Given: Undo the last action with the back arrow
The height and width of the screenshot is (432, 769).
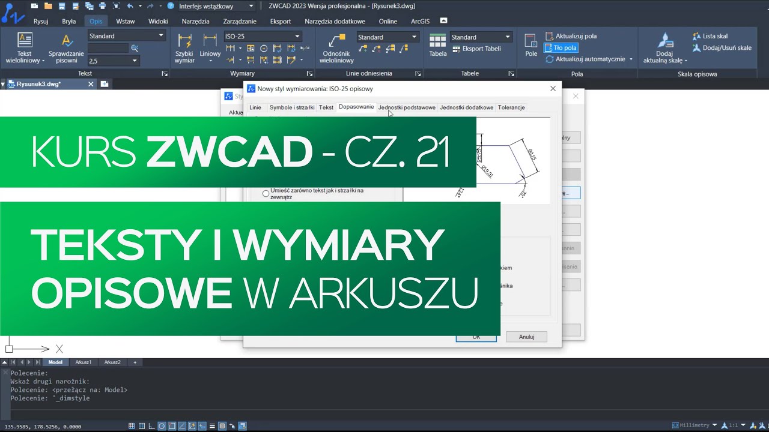Looking at the screenshot, I should (130, 6).
